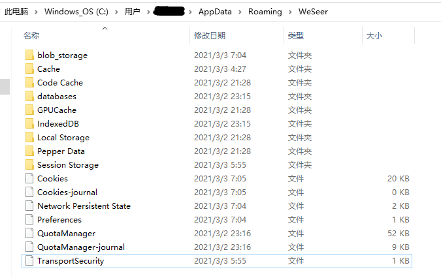Image resolution: width=441 pixels, height=278 pixels.
Task: Sort by the 名称 column header
Action: (x=31, y=35)
